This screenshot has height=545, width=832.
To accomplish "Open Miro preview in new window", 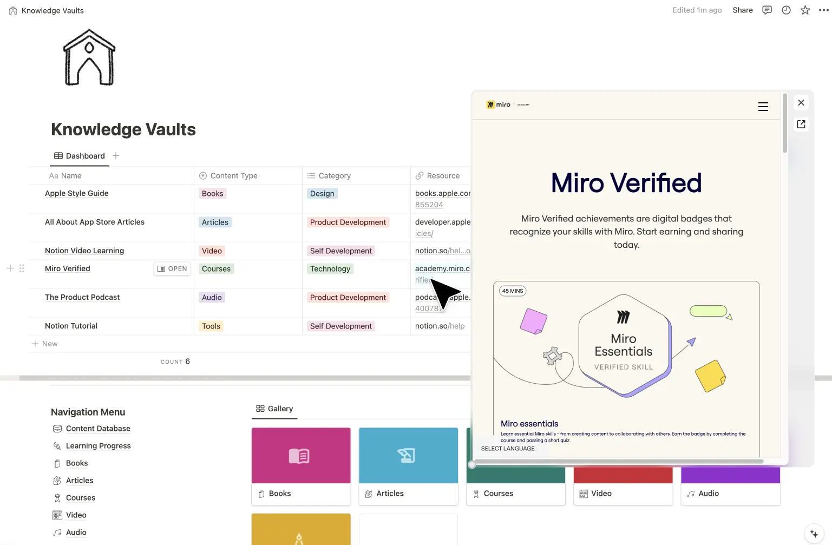I will point(801,124).
